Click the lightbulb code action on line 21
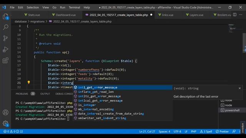This screenshot has height=138, width=246. coord(29,82)
